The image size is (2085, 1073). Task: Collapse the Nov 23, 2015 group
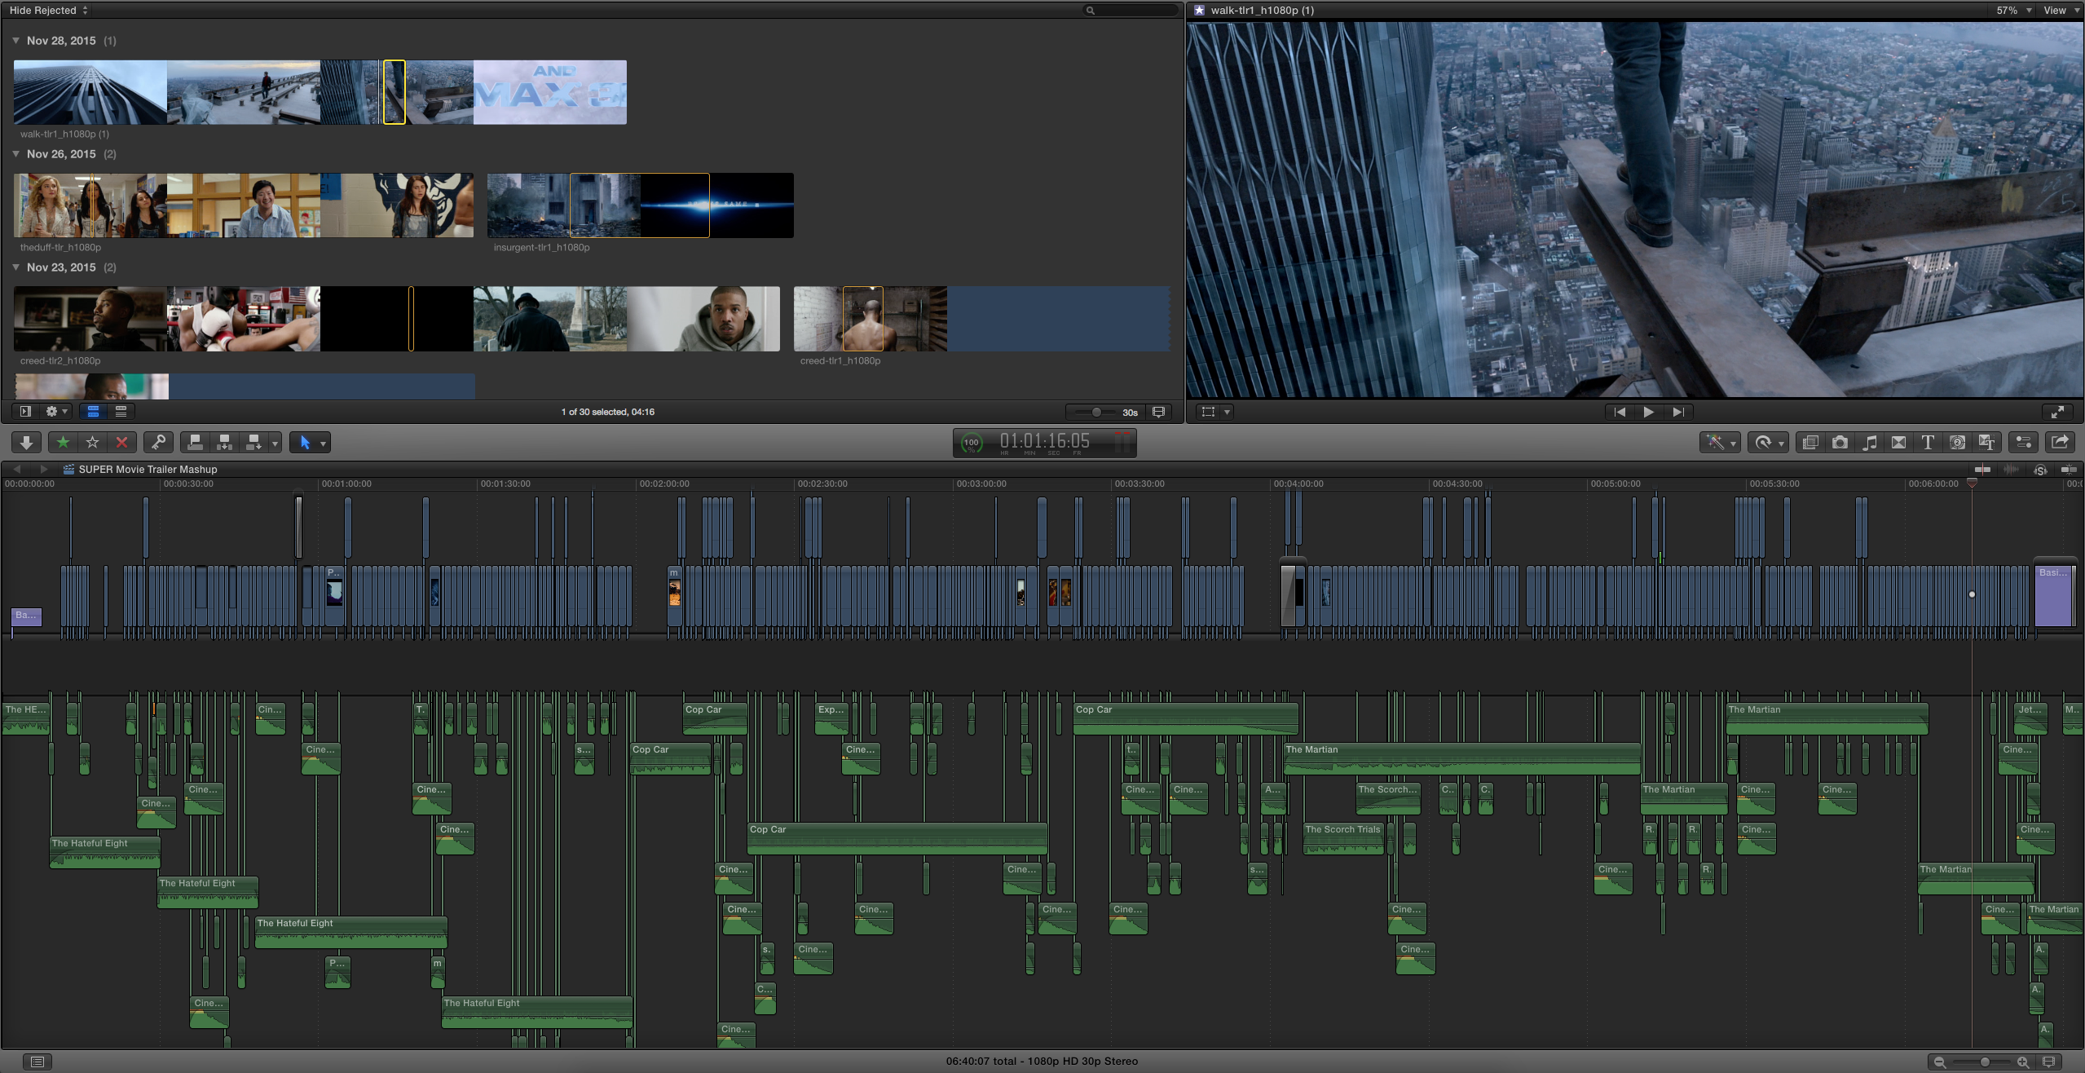(x=15, y=267)
